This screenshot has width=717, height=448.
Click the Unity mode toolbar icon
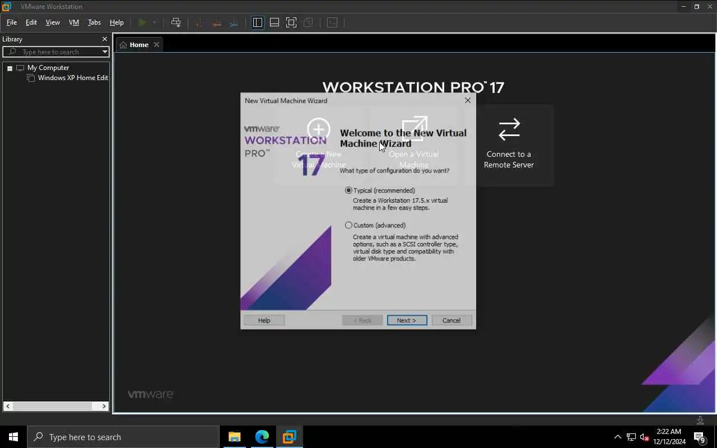308,22
